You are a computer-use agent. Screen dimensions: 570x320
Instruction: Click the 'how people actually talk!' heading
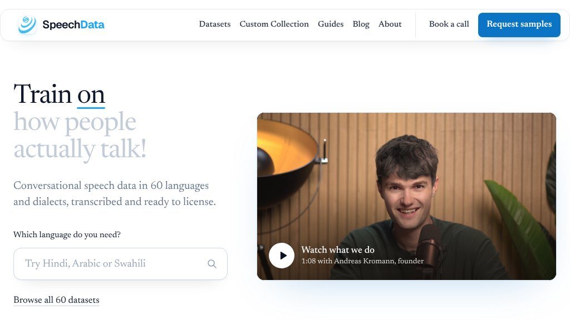(80, 135)
